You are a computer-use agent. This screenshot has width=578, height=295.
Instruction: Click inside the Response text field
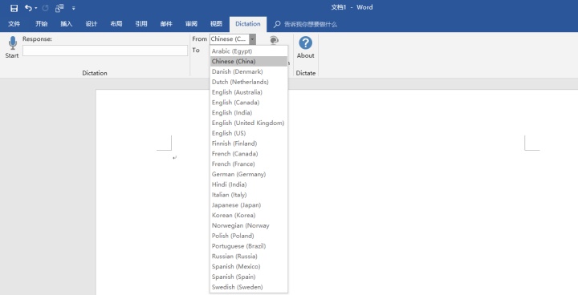(105, 51)
